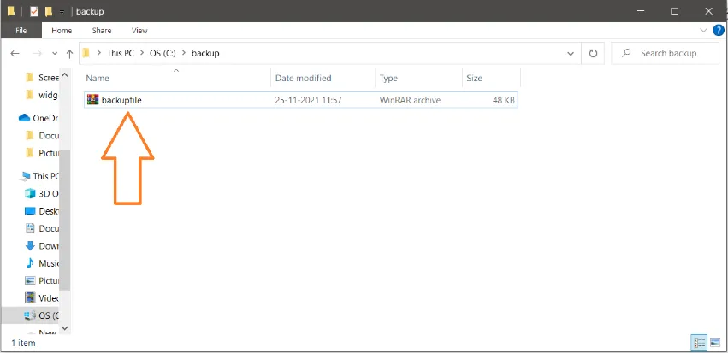Switch to Large icons view layout
Screen dimensions: 728x353
point(715,344)
